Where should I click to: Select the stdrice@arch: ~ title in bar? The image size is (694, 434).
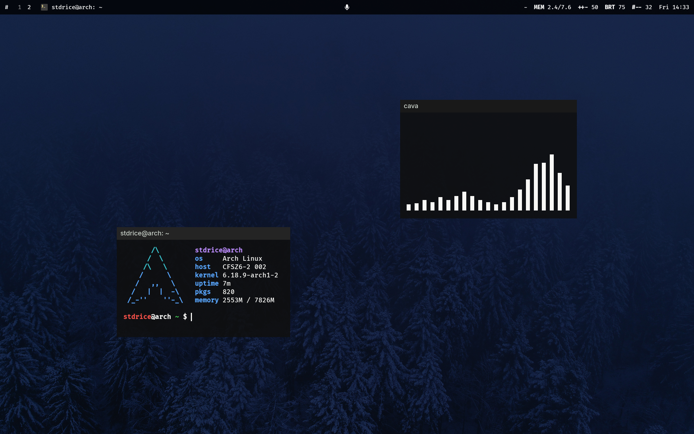[77, 7]
